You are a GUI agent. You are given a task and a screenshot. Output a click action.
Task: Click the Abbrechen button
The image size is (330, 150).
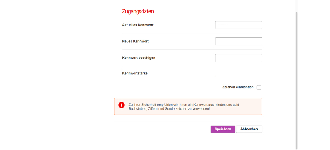click(249, 129)
